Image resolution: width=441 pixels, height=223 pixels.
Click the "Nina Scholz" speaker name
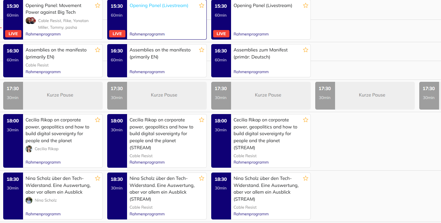46,200
